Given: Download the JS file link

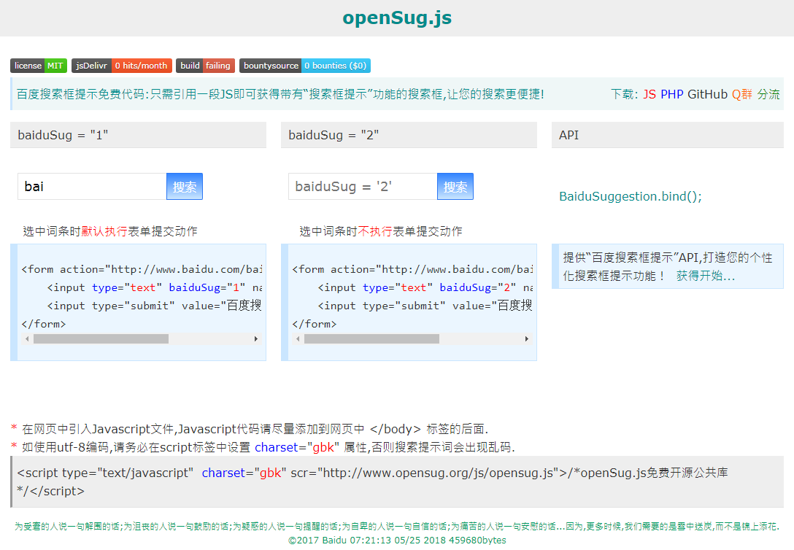Looking at the screenshot, I should 650,94.
